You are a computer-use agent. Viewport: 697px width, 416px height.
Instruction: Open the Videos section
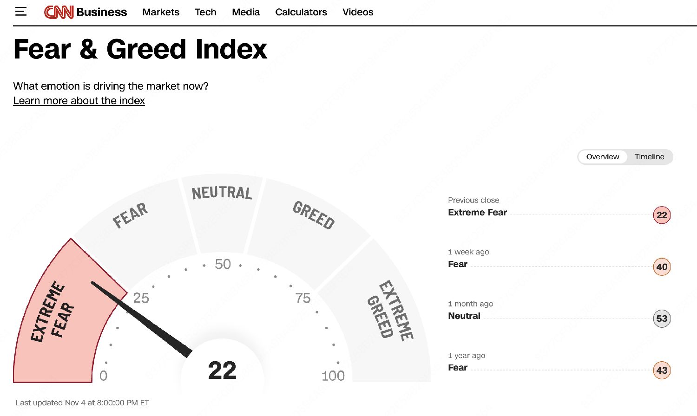(358, 12)
